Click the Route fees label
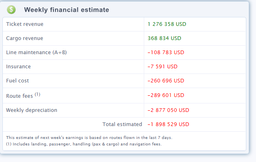Image resolution: width=256 pixels, height=162 pixels. (19, 96)
